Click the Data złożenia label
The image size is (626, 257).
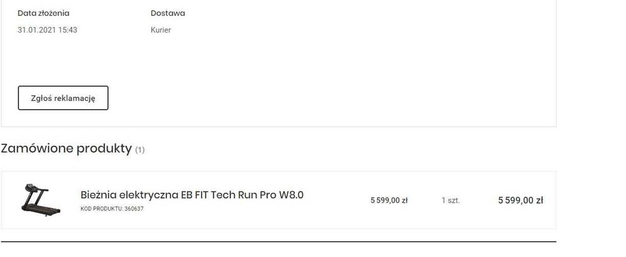[x=43, y=13]
